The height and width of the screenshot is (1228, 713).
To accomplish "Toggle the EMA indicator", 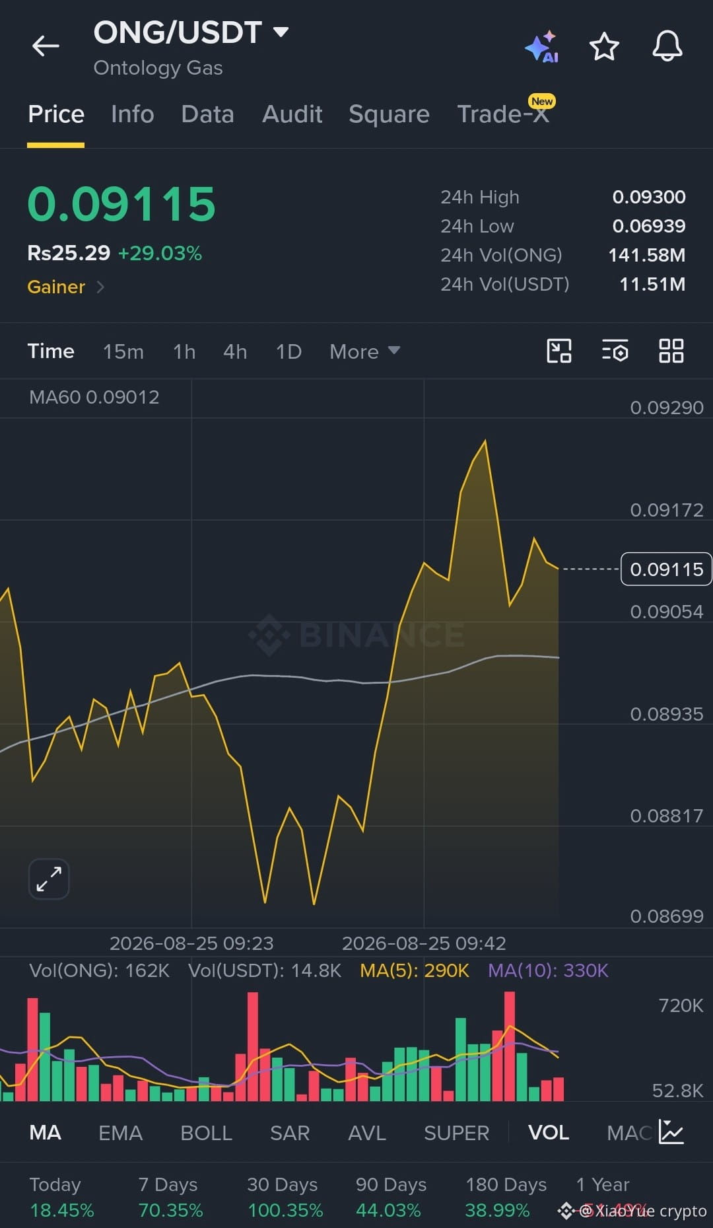I will (121, 1133).
